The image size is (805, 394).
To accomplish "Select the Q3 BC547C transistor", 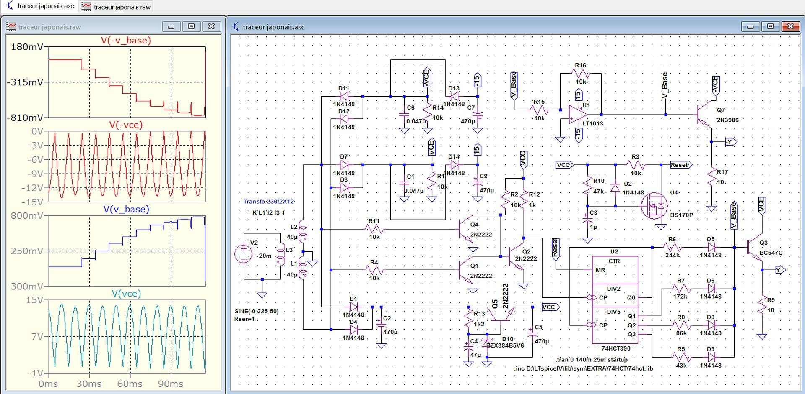I will tap(755, 248).
